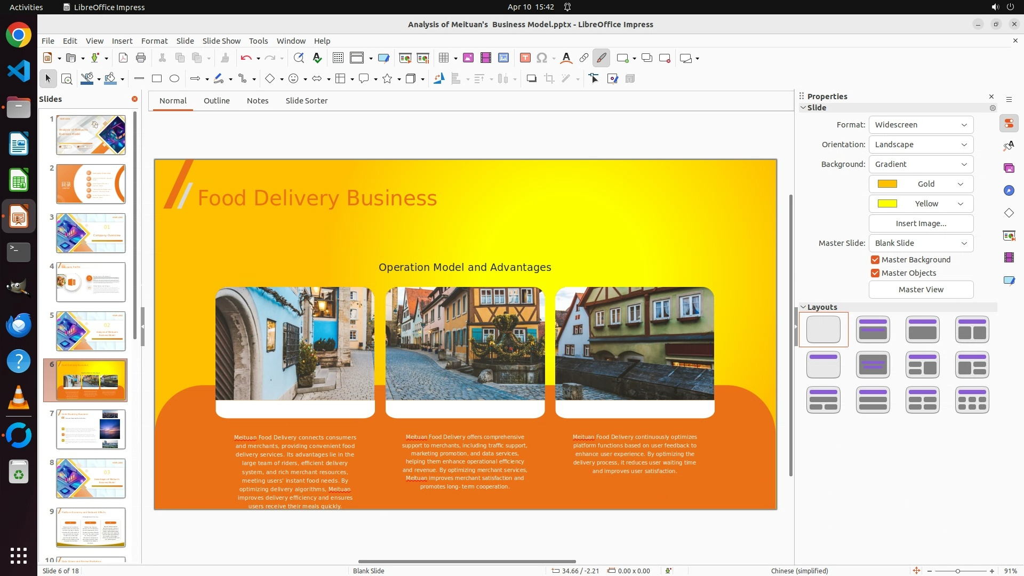Uncheck the Master Objects checkbox
The height and width of the screenshot is (576, 1024).
pos(875,273)
